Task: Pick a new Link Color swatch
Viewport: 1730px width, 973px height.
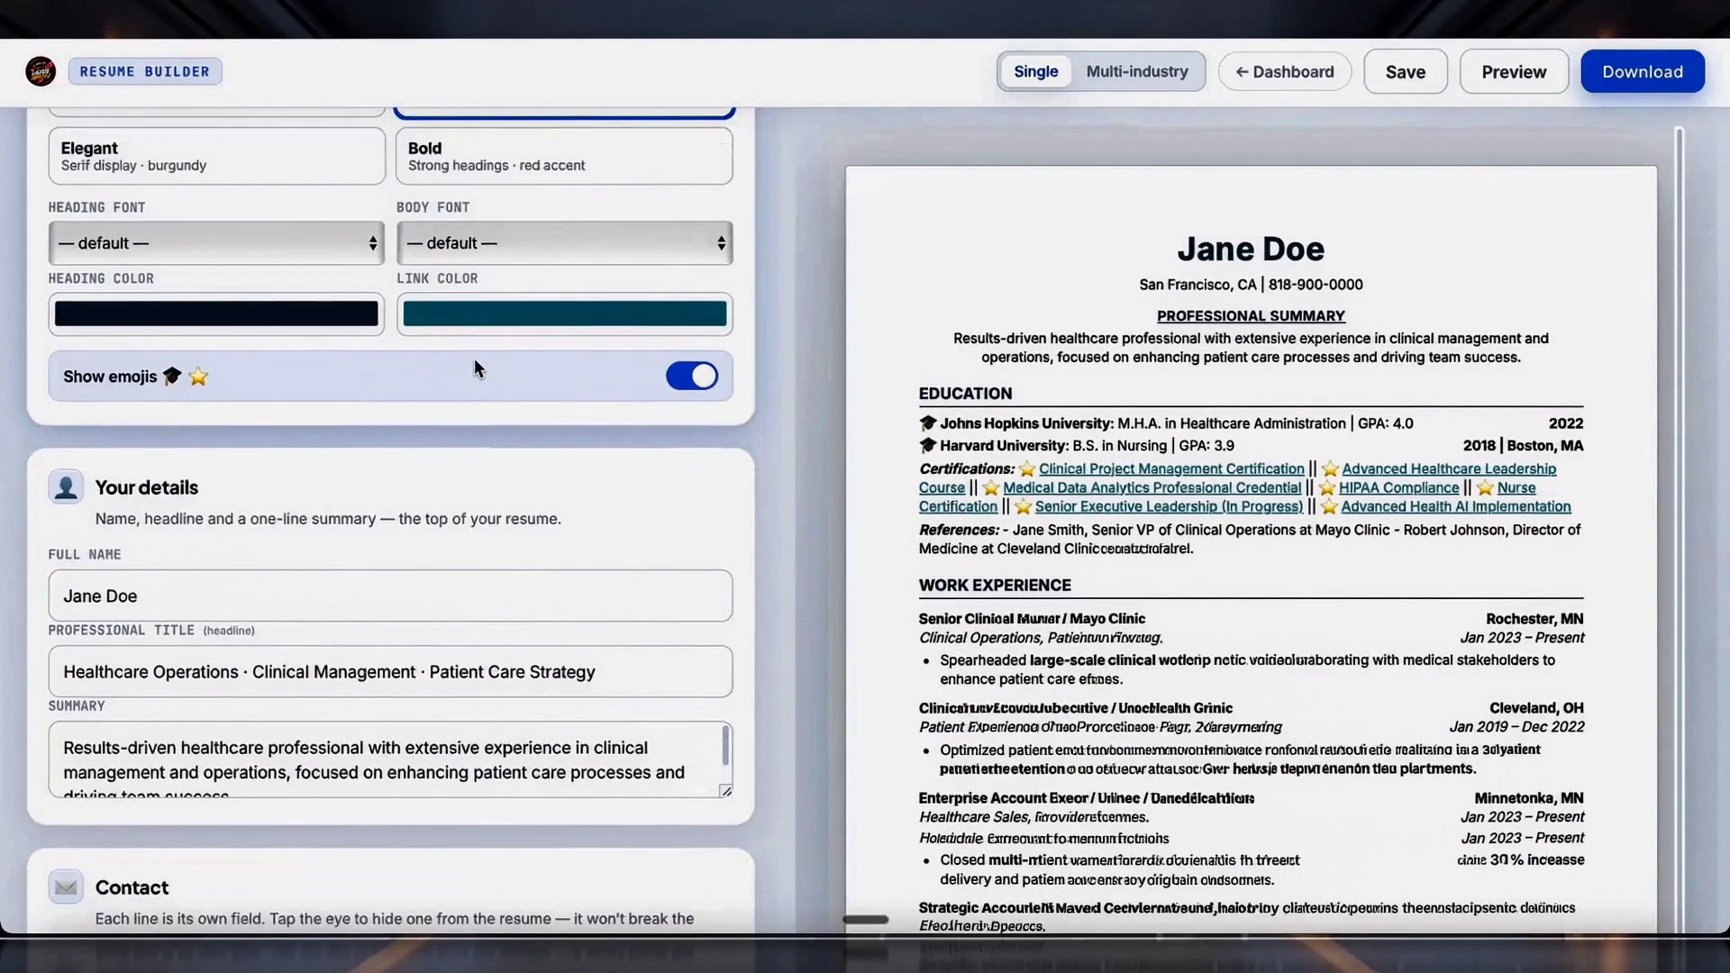Action: (x=565, y=314)
